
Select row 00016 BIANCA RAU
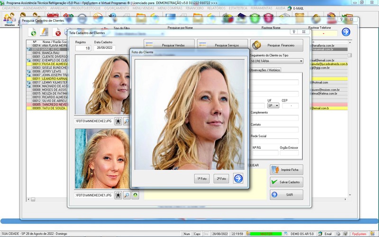point(47,53)
